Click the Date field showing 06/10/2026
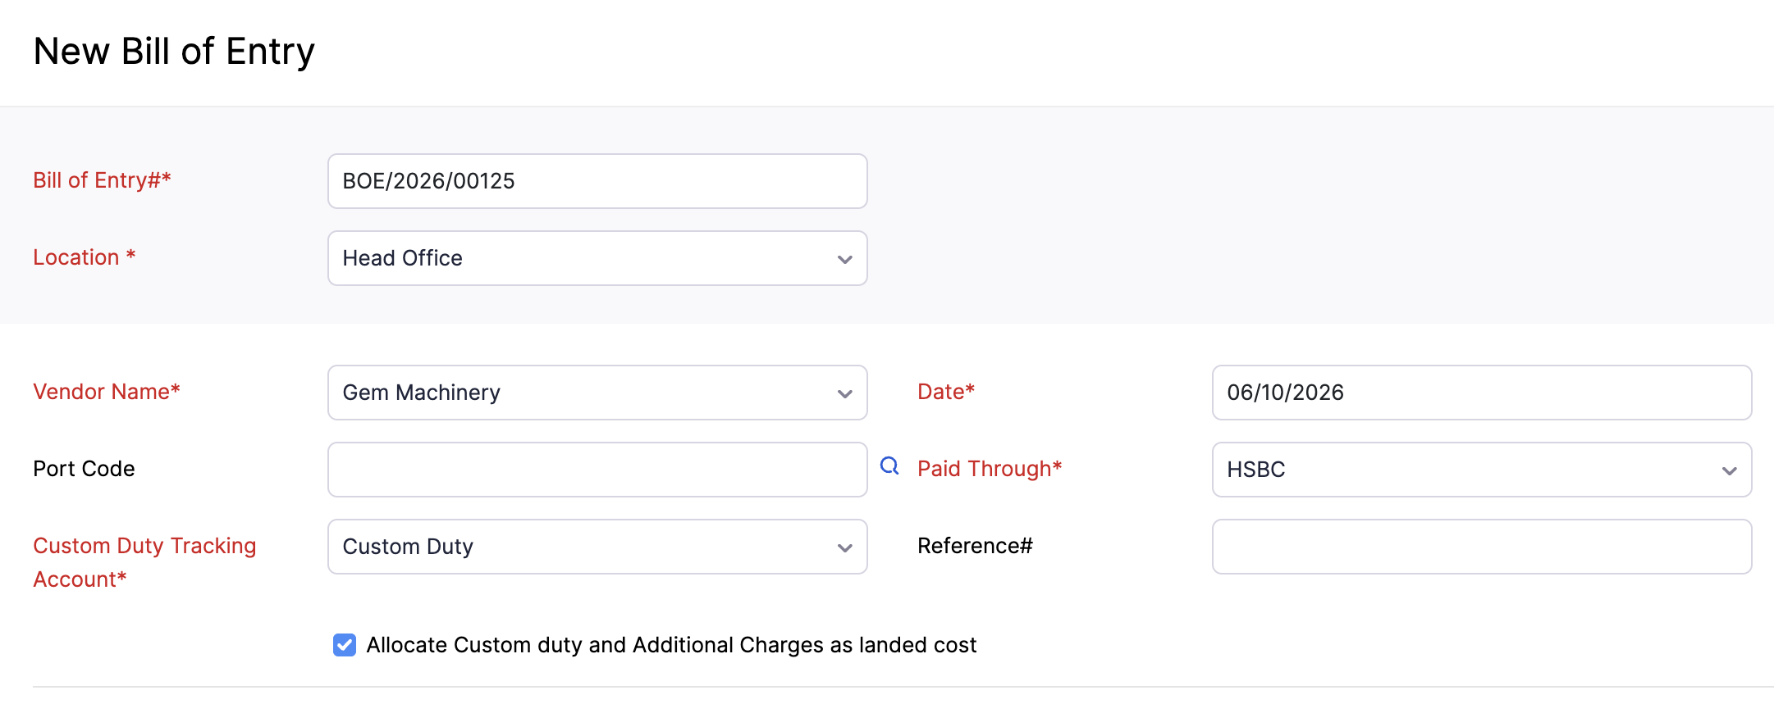Image resolution: width=1774 pixels, height=713 pixels. [x=1482, y=393]
